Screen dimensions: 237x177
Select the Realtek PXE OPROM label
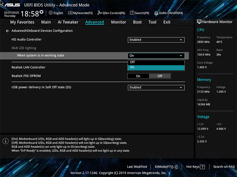point(26,76)
